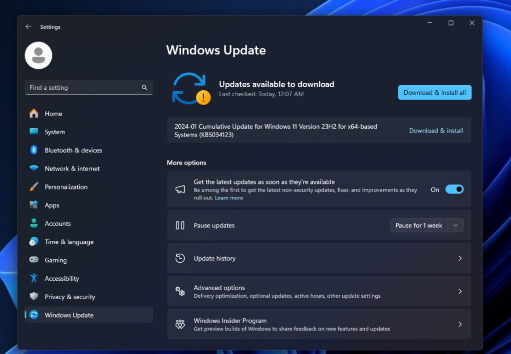The height and width of the screenshot is (354, 511).
Task: Select the Bluetooth & devices icon
Action: coord(34,150)
